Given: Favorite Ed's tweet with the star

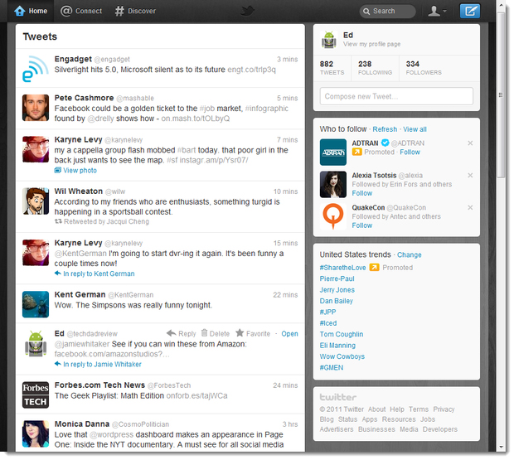Looking at the screenshot, I should (x=253, y=333).
